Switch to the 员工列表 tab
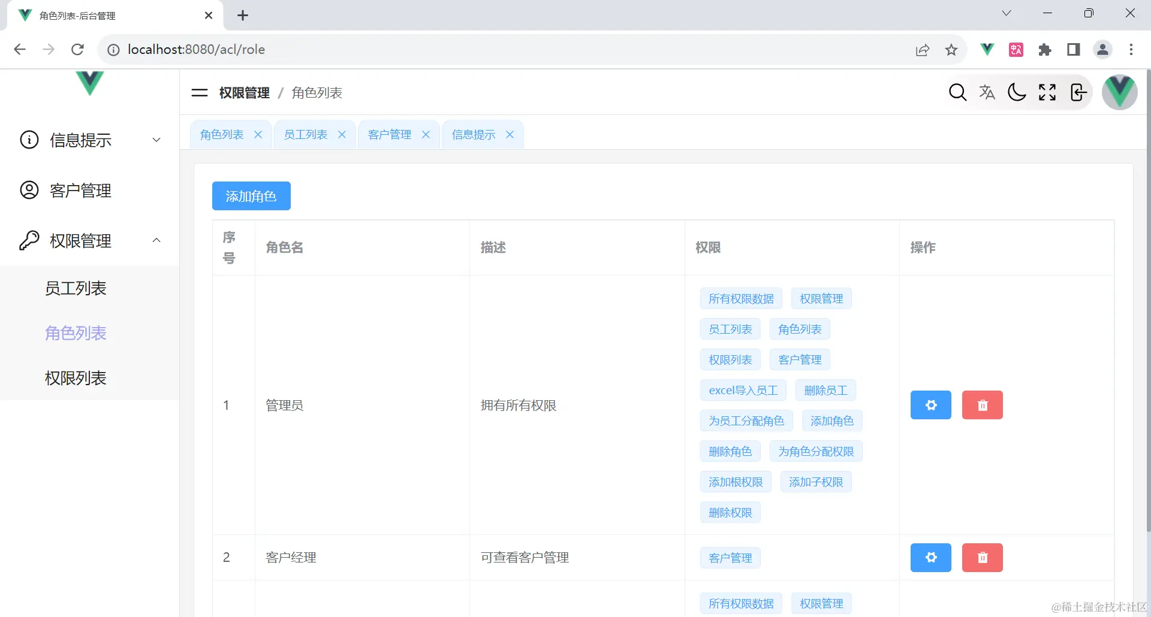The image size is (1151, 617). point(305,134)
